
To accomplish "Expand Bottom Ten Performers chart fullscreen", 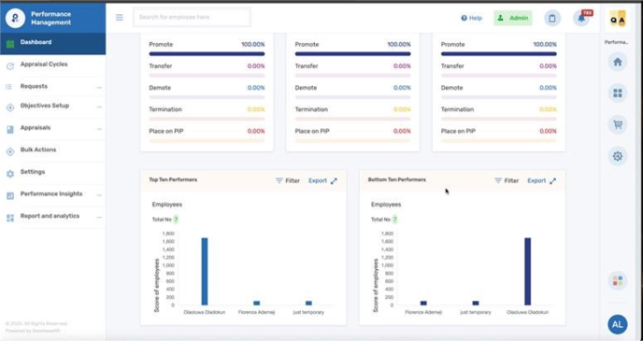I will (x=552, y=180).
